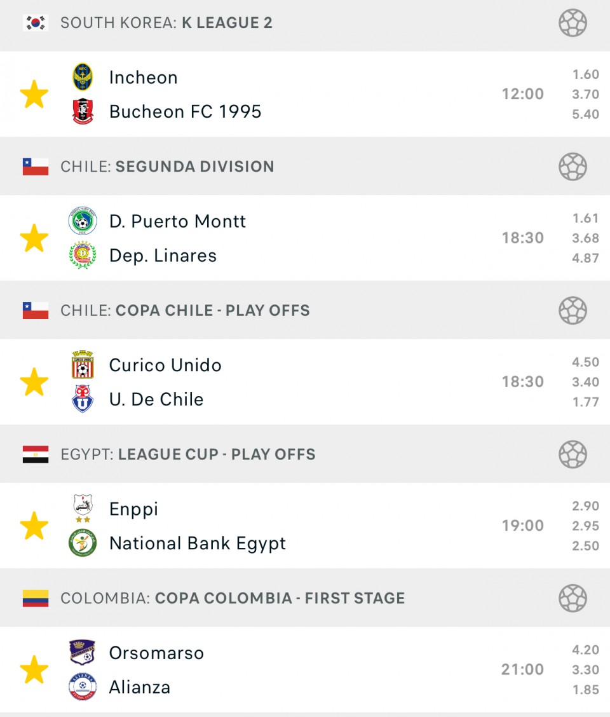Open South Korea K League 2 section
Image resolution: width=610 pixels, height=717 pixels.
pos(166,23)
